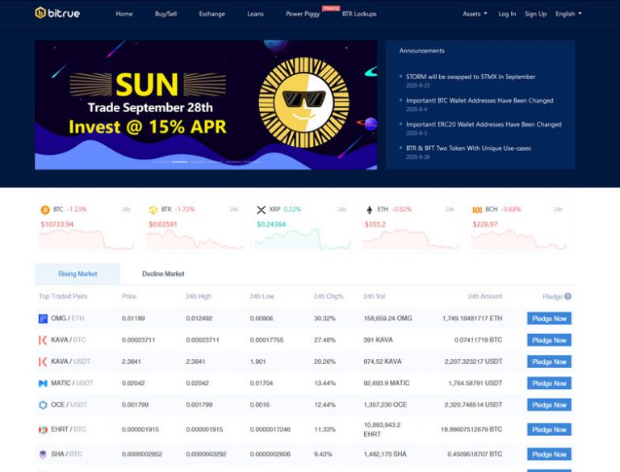Viewport: 620px width, 472px height.
Task: Click the Ethereum icon in the ETH ticker card
Action: [x=369, y=210]
